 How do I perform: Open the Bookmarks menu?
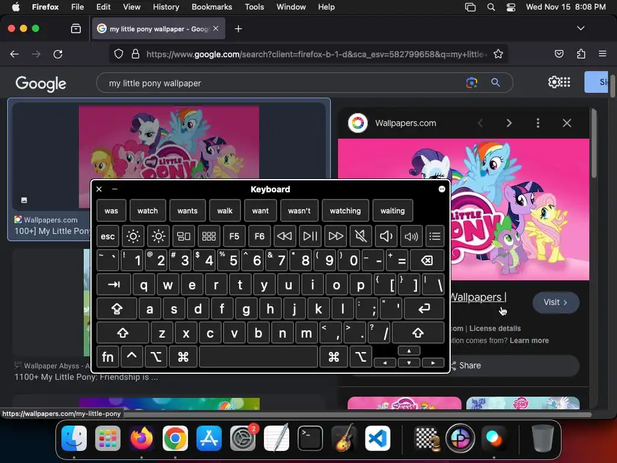click(x=211, y=7)
